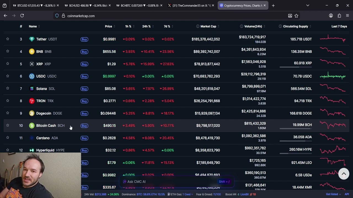The height and width of the screenshot is (198, 353).
Task: Click the Buy button for Tether
Action: (x=84, y=39)
